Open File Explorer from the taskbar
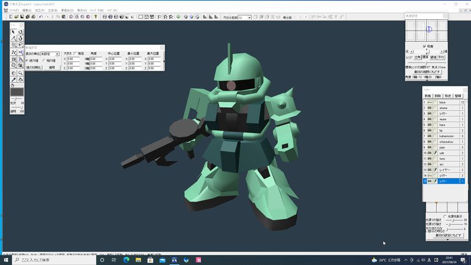The image size is (471, 265). click(138, 260)
